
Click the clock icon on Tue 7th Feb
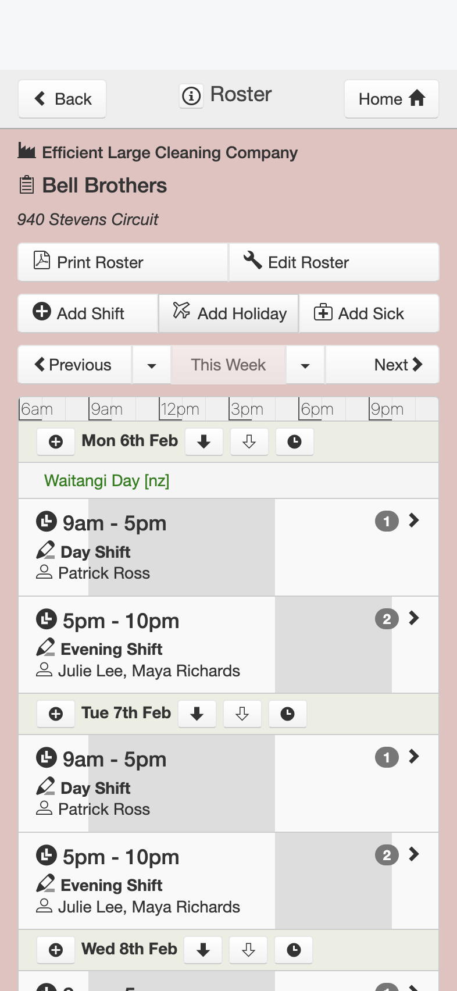pos(288,714)
